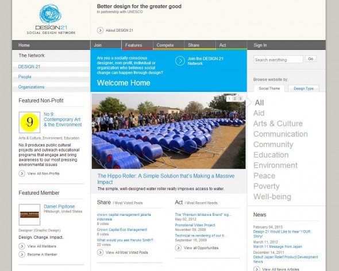This screenshot has width=339, height=271.
Task: Open the Join menu item
Action: click(x=106, y=45)
